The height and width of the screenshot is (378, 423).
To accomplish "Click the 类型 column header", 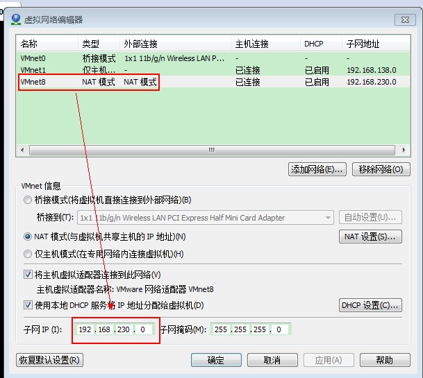I will (99, 44).
